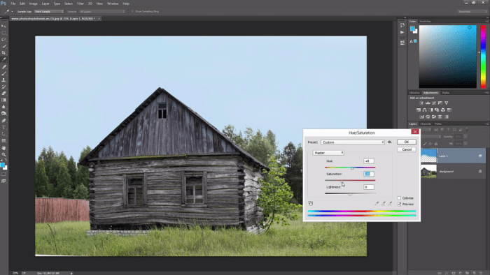Close the open document tab

tap(99, 19)
